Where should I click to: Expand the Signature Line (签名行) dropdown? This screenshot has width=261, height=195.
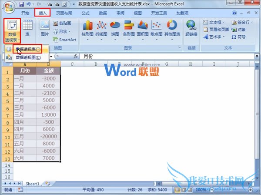pyautogui.click(x=252, y=22)
